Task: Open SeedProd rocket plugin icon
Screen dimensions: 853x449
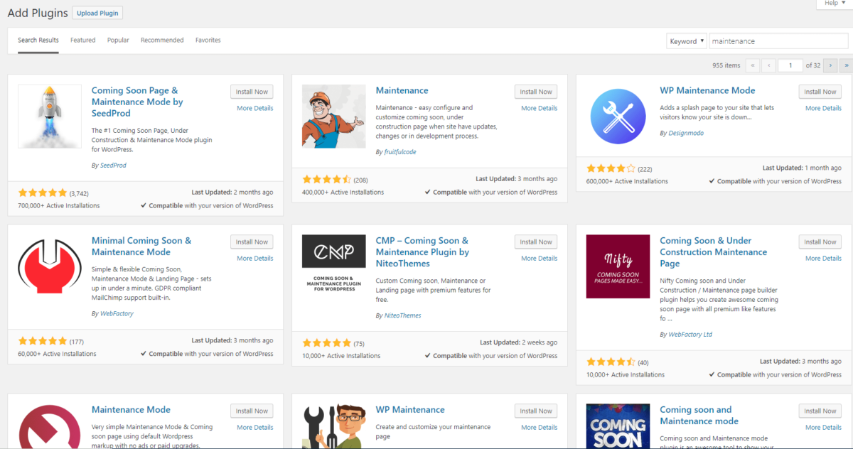Action: [x=49, y=117]
